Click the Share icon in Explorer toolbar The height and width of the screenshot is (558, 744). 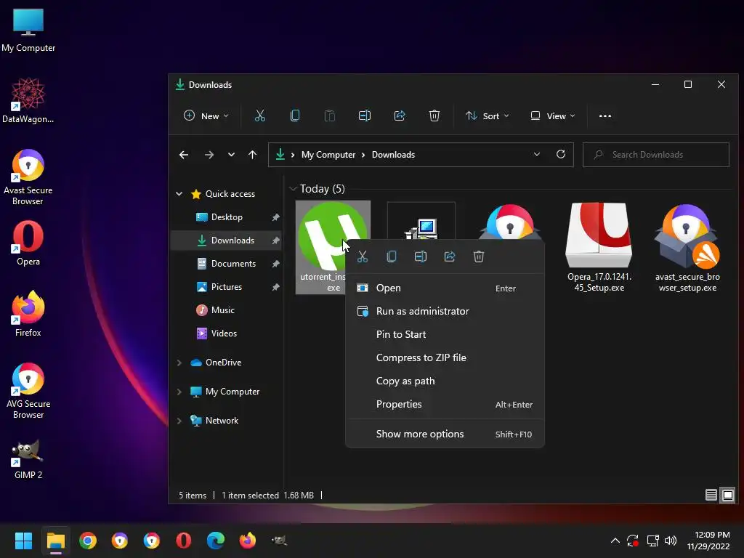tap(400, 116)
